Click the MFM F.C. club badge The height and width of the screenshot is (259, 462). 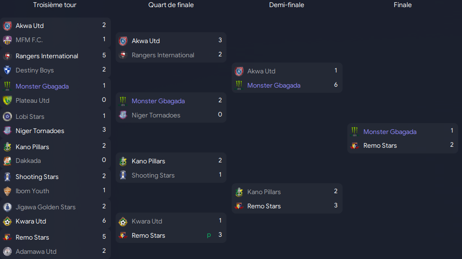point(8,40)
